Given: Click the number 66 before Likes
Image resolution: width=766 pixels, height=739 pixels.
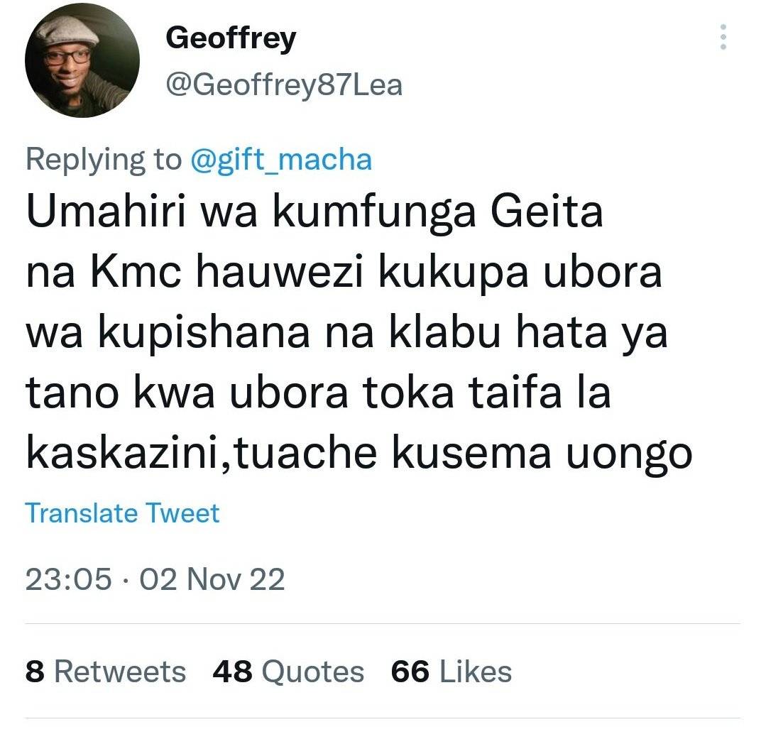Looking at the screenshot, I should pyautogui.click(x=410, y=671).
